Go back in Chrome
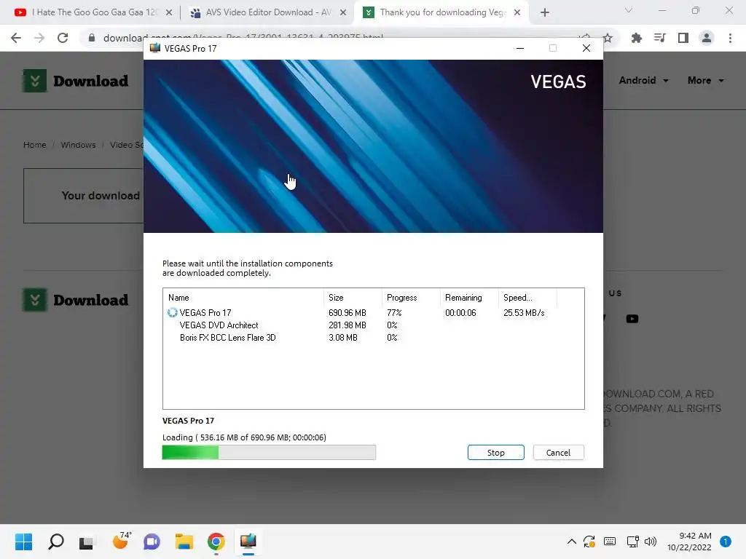This screenshot has width=746, height=559. [x=16, y=38]
